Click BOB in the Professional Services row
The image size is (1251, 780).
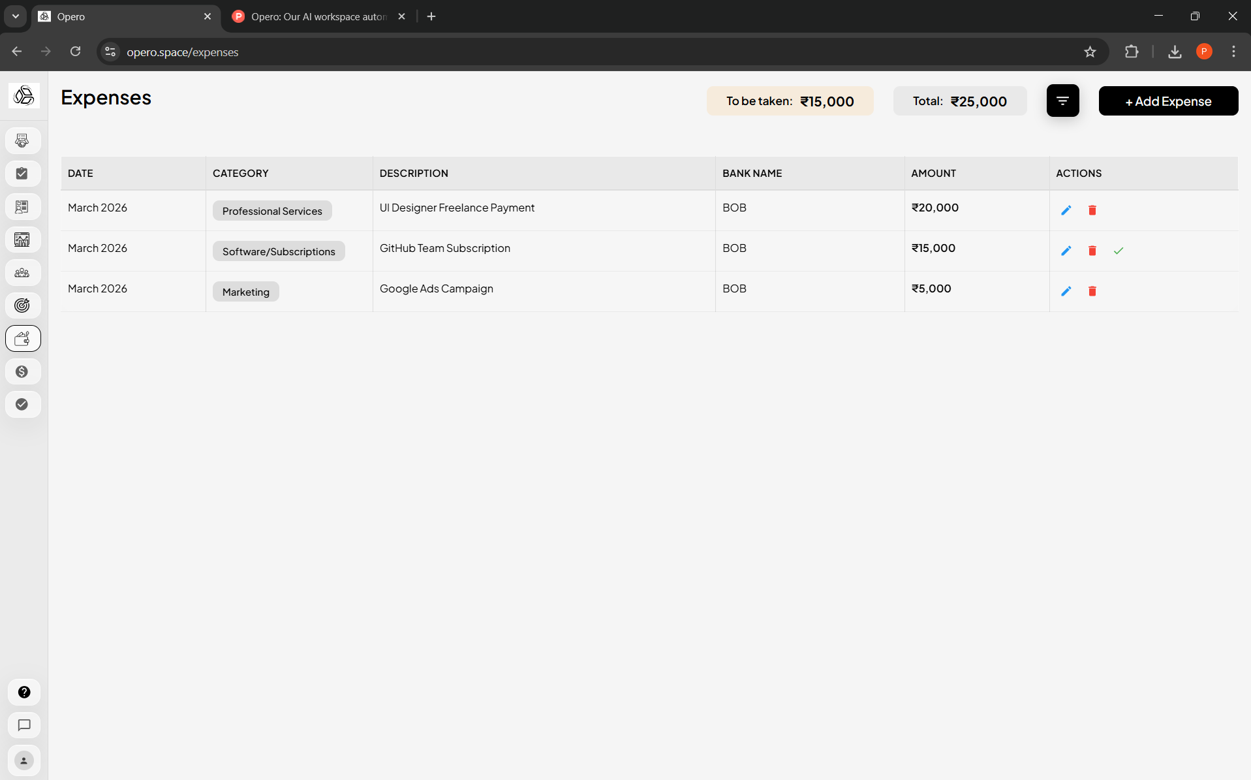734,208
